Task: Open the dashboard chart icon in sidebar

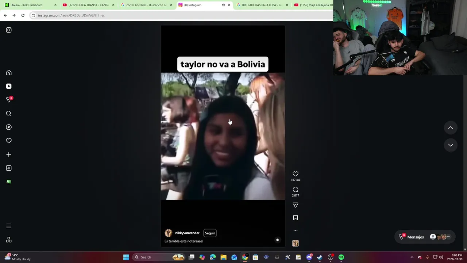Action: click(9, 168)
